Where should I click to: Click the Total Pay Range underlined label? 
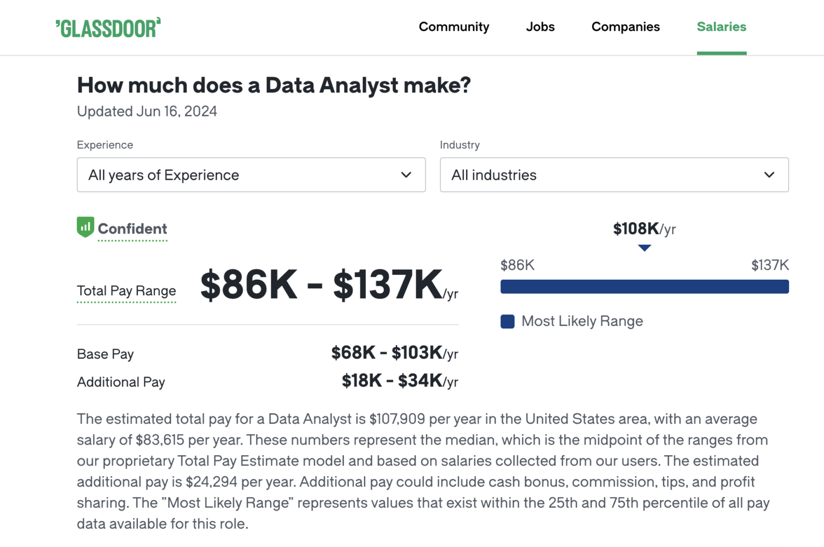(x=126, y=291)
